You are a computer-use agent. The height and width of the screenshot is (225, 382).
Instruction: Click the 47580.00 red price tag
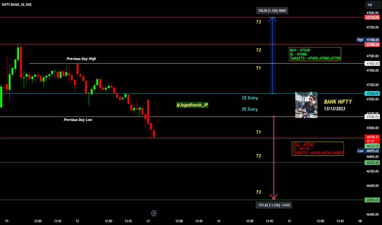(372, 45)
